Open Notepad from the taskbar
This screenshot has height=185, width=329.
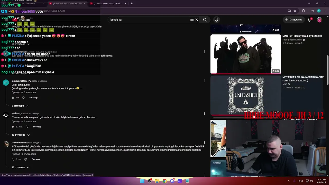[187, 181]
